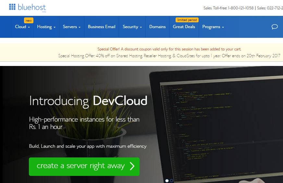Click the bluehost wordmark text
The width and height of the screenshot is (283, 183).
tap(32, 7)
